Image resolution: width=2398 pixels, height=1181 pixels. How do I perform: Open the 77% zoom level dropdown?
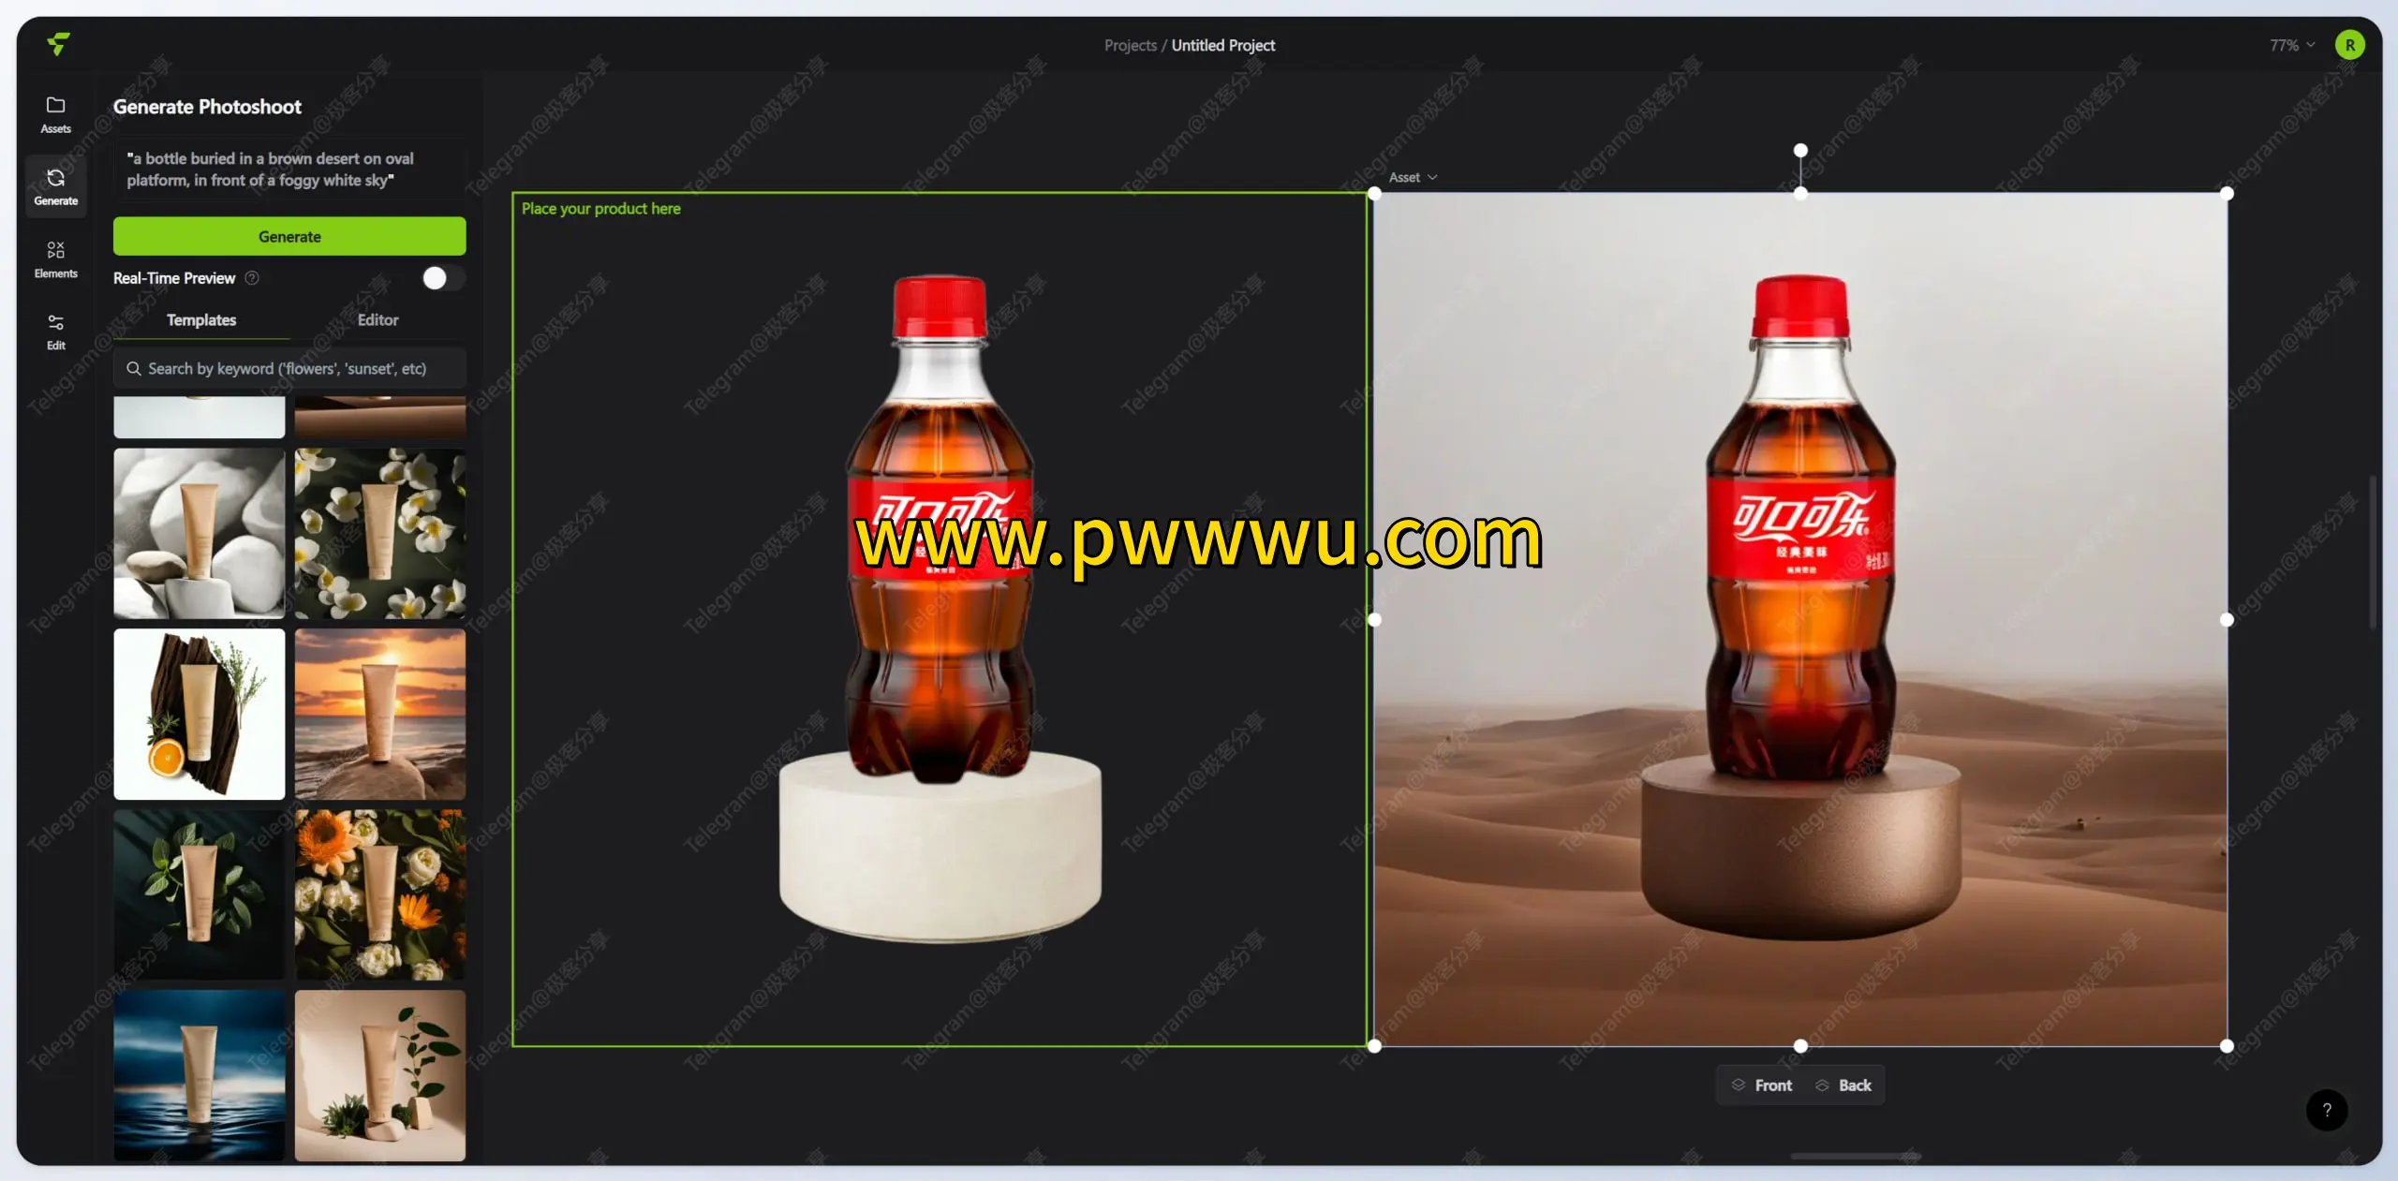[x=2289, y=44]
